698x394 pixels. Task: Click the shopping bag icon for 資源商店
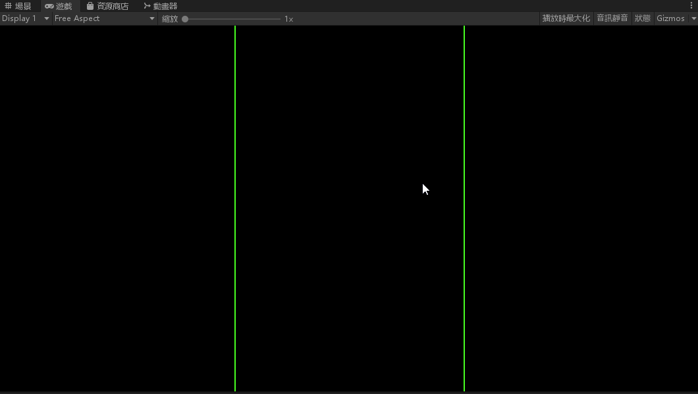coord(90,6)
